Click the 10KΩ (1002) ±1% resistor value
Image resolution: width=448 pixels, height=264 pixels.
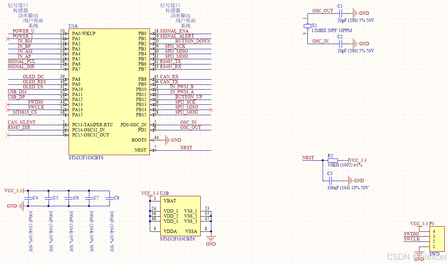coord(345,165)
